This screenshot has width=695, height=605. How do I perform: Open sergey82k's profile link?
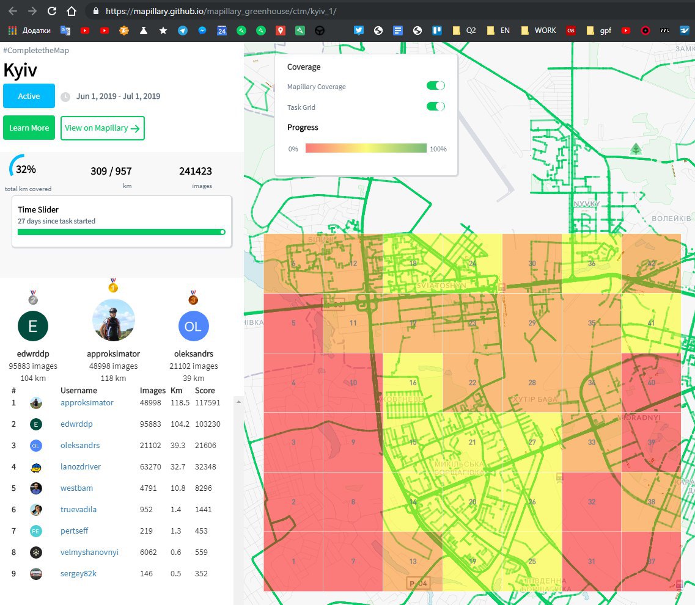[78, 574]
